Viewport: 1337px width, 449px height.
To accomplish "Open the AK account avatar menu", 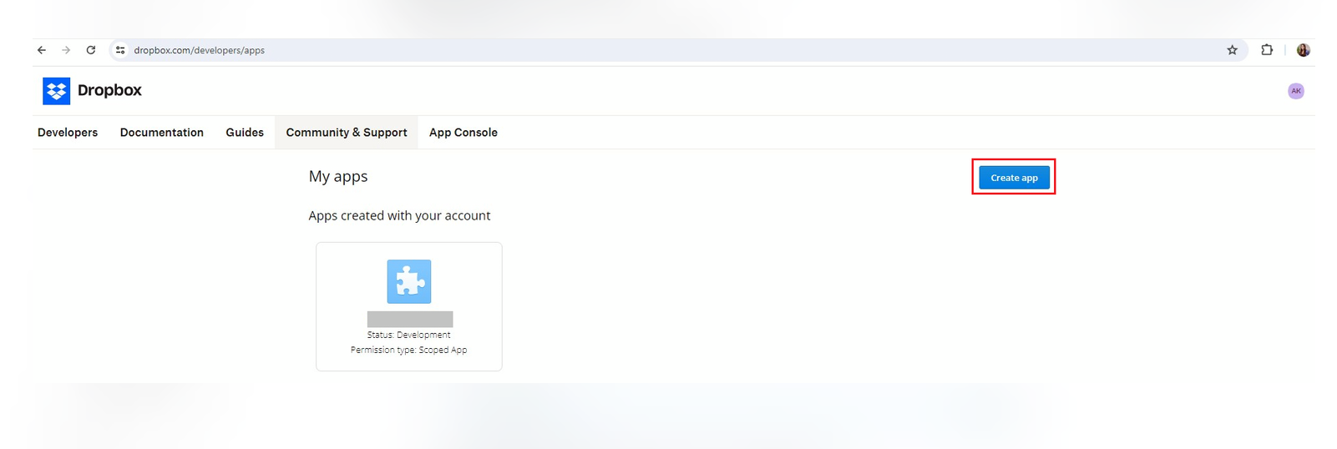I will click(1295, 91).
